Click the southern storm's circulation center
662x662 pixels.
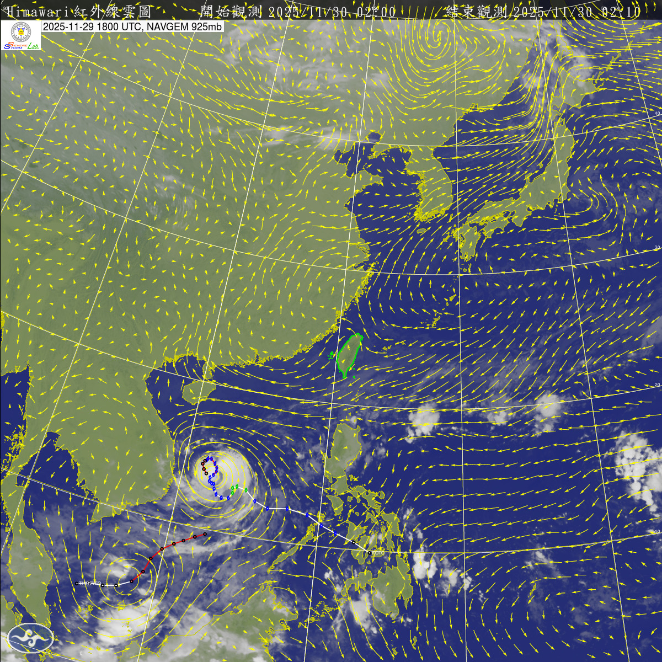click(124, 583)
